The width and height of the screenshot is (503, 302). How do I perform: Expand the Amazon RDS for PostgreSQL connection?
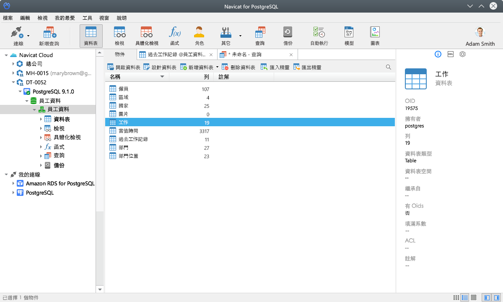(13, 183)
